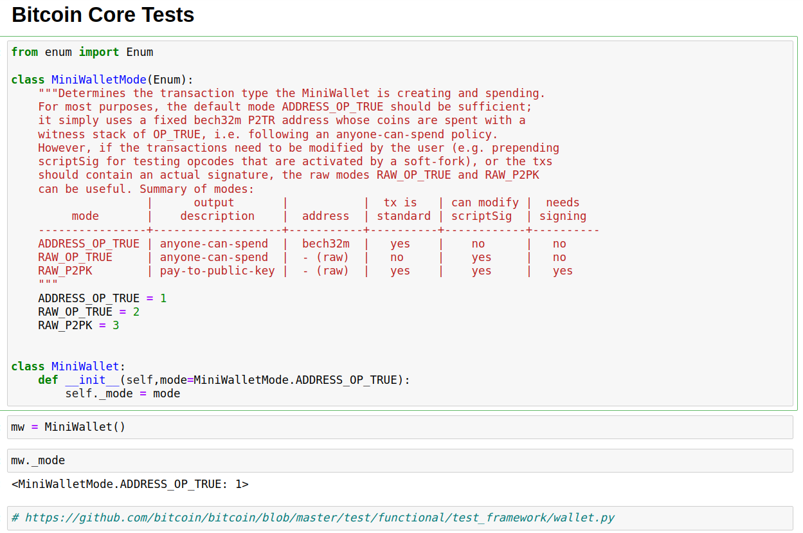This screenshot has width=803, height=533.
Task: Select the 'mw._mode' code cell
Action: point(400,460)
